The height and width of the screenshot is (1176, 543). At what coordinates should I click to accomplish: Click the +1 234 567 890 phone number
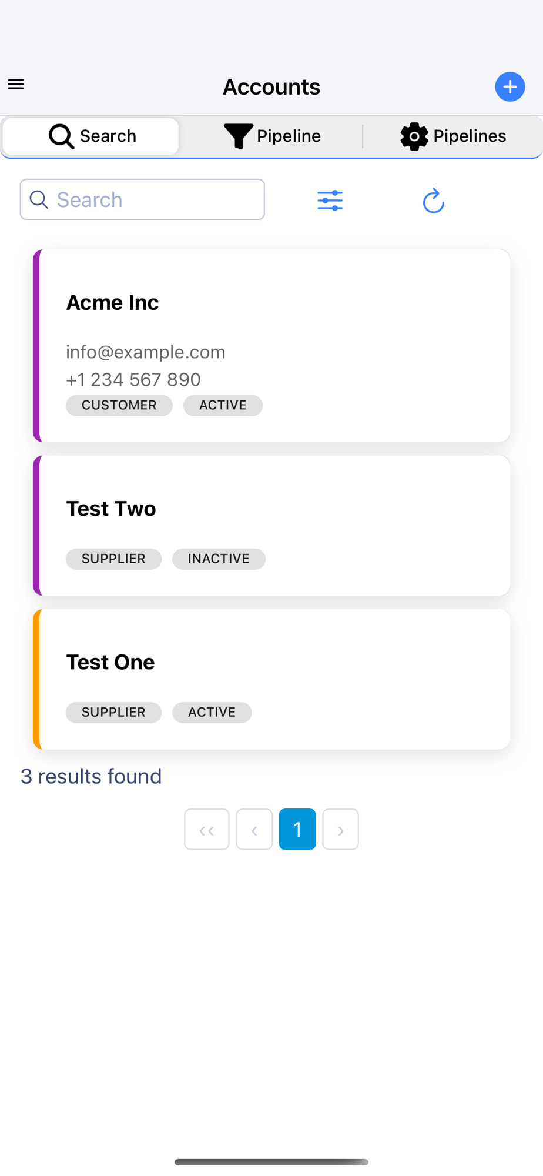[x=133, y=379]
